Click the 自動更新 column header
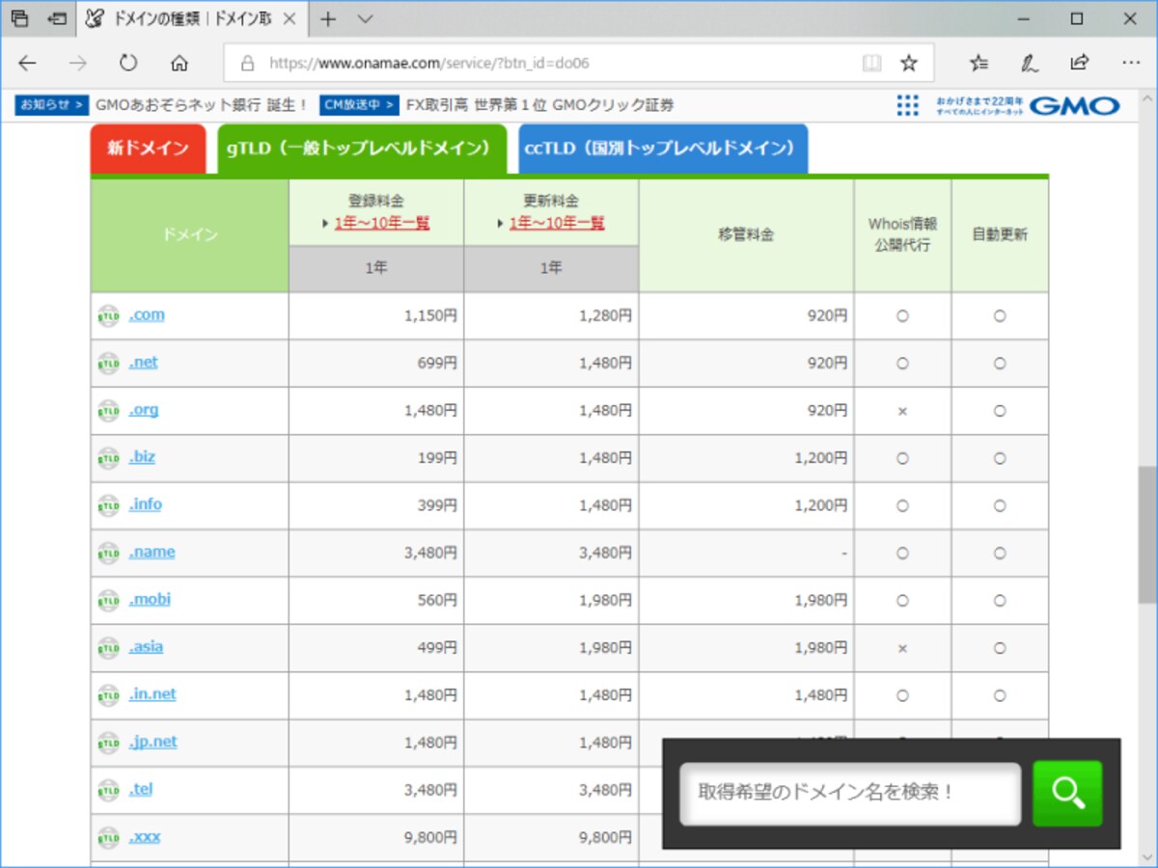 (1000, 234)
